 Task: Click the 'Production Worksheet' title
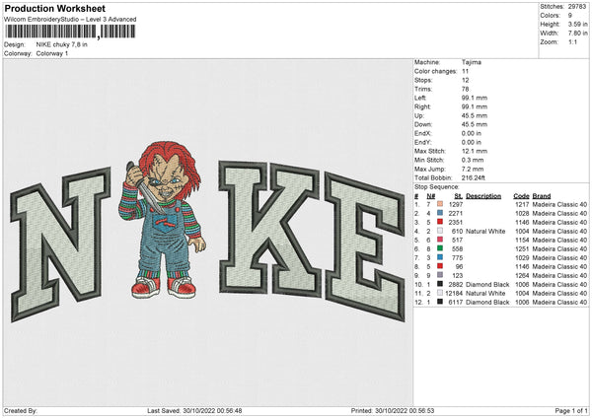54,8
